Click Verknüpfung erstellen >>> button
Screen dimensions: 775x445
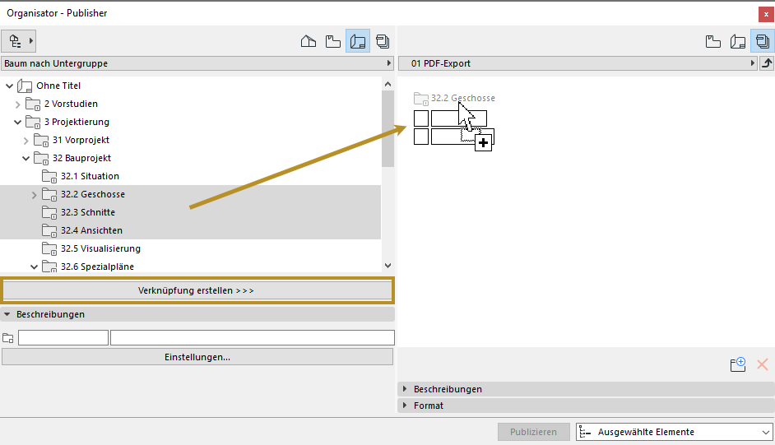(x=197, y=290)
